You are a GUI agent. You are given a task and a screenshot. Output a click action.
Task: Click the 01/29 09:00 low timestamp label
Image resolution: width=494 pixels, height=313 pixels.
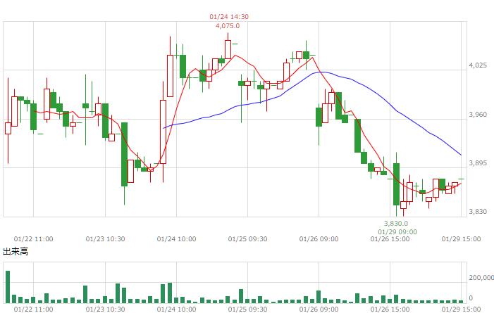click(x=397, y=232)
